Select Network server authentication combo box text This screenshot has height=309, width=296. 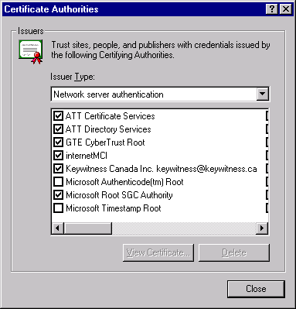108,94
